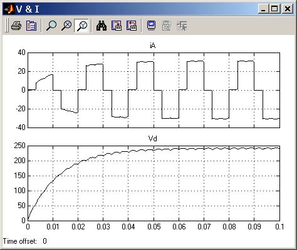The width and height of the screenshot is (297, 250).
Task: Click the 0.08 x-axis tick label
Action: (x=229, y=227)
